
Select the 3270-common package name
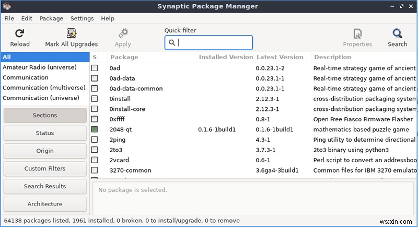[x=130, y=171]
